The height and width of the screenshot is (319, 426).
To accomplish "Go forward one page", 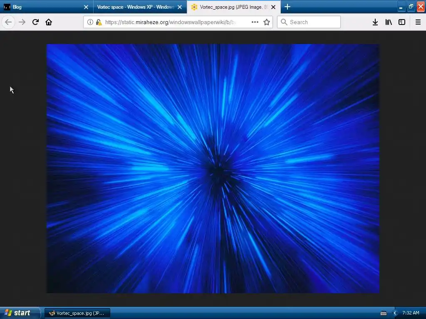I will click(22, 22).
